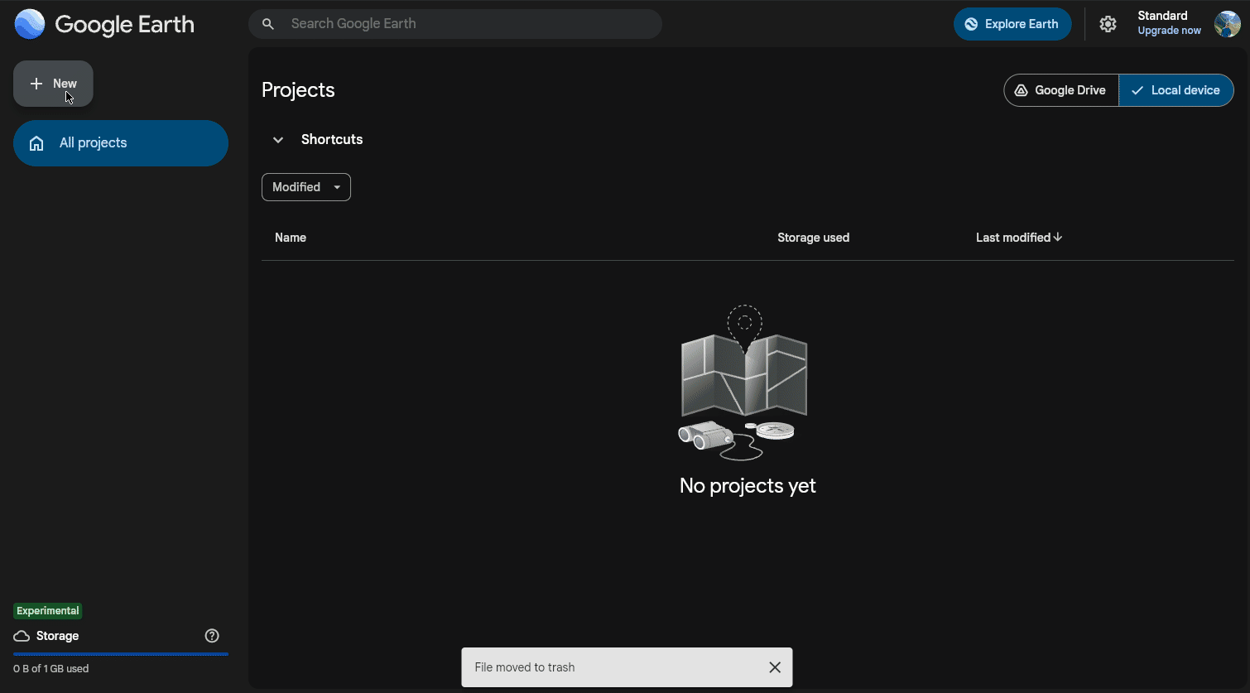The image size is (1250, 693).
Task: Switch project source to Google Drive
Action: click(x=1061, y=90)
